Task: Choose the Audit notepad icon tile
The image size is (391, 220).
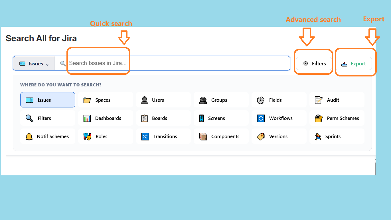Action: [x=337, y=100]
